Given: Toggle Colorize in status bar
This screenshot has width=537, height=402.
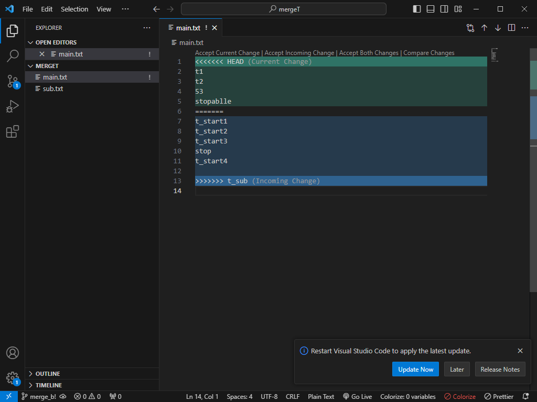Looking at the screenshot, I should tap(460, 397).
